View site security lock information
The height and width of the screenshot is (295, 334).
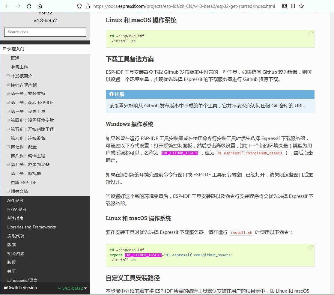tap(88, 6)
